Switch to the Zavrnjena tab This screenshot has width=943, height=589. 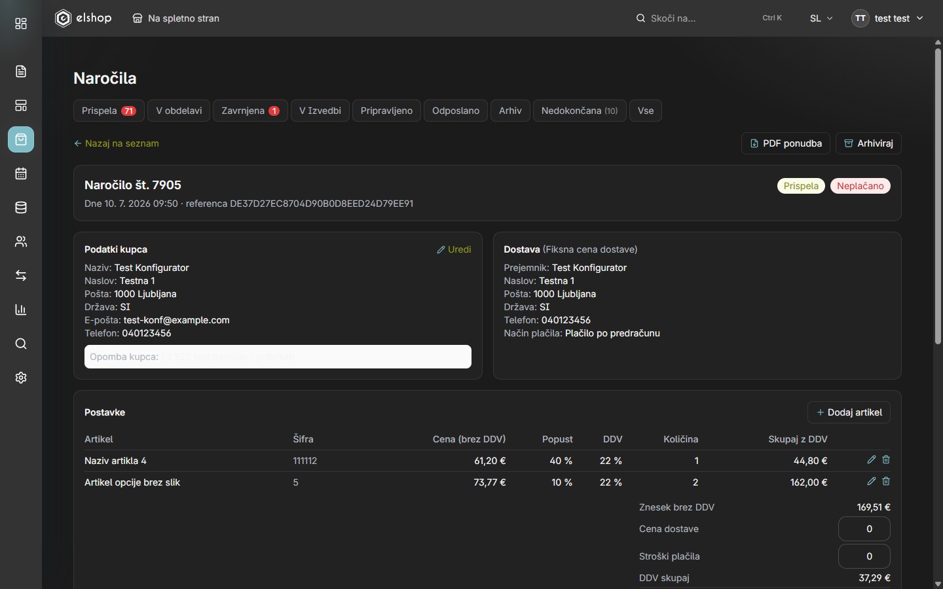coord(250,111)
